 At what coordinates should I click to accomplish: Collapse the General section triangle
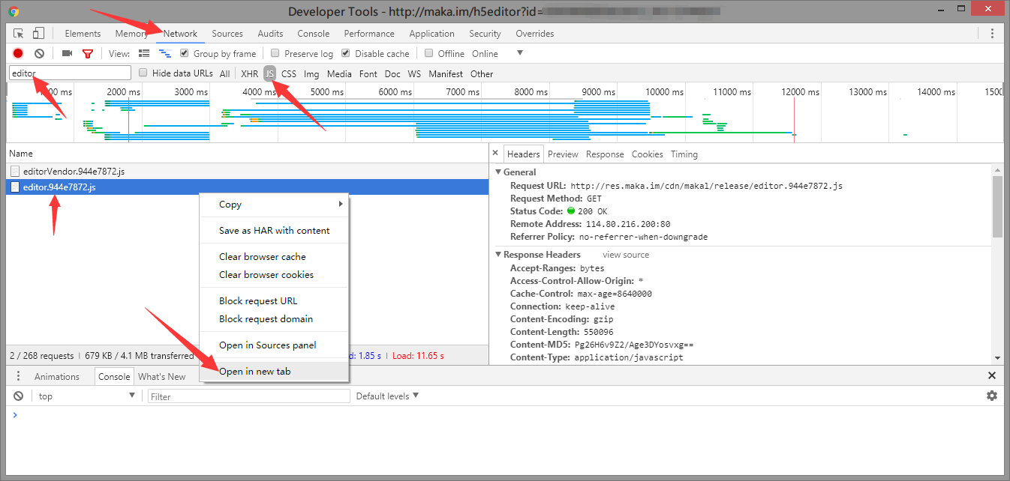[x=498, y=172]
